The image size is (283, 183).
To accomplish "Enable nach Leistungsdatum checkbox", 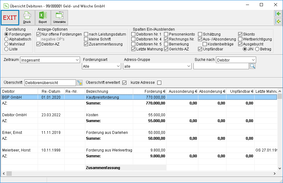I will 86,34.
